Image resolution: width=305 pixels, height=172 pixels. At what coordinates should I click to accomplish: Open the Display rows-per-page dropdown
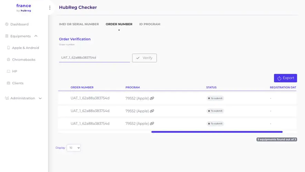(74, 148)
